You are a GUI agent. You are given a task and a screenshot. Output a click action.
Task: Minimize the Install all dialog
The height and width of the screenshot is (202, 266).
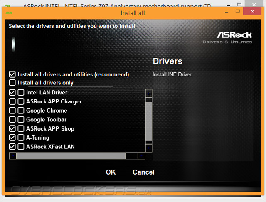[x=227, y=12]
